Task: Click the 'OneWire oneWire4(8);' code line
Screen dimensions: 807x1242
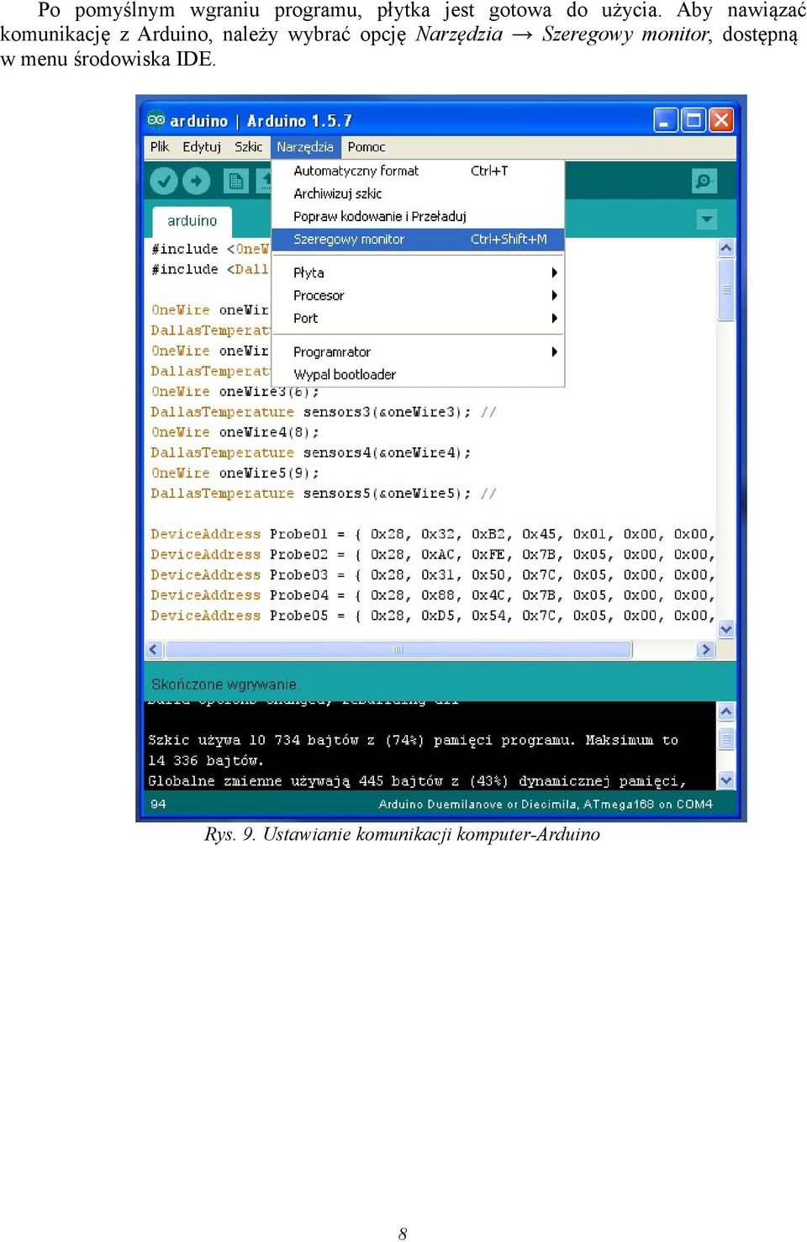Action: (x=235, y=432)
